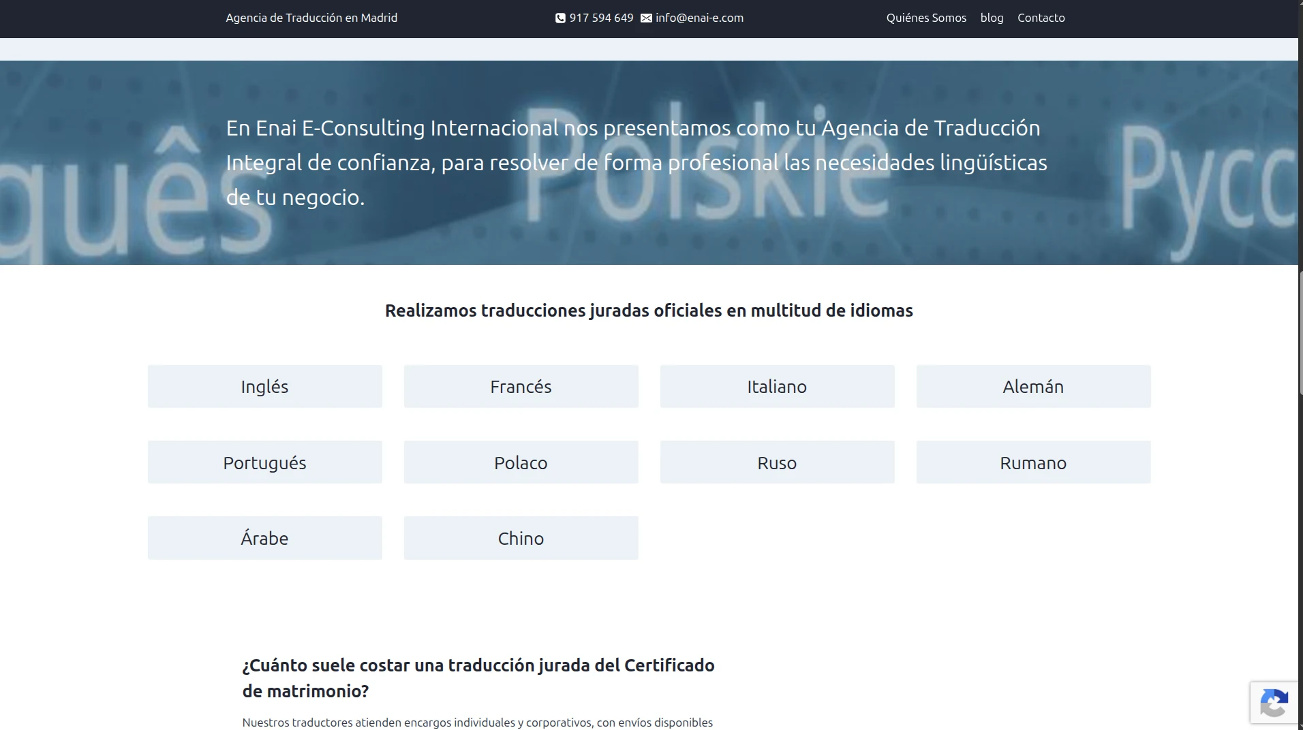Screen dimensions: 1303x730
Task: Open the blog menu item
Action: (x=992, y=18)
